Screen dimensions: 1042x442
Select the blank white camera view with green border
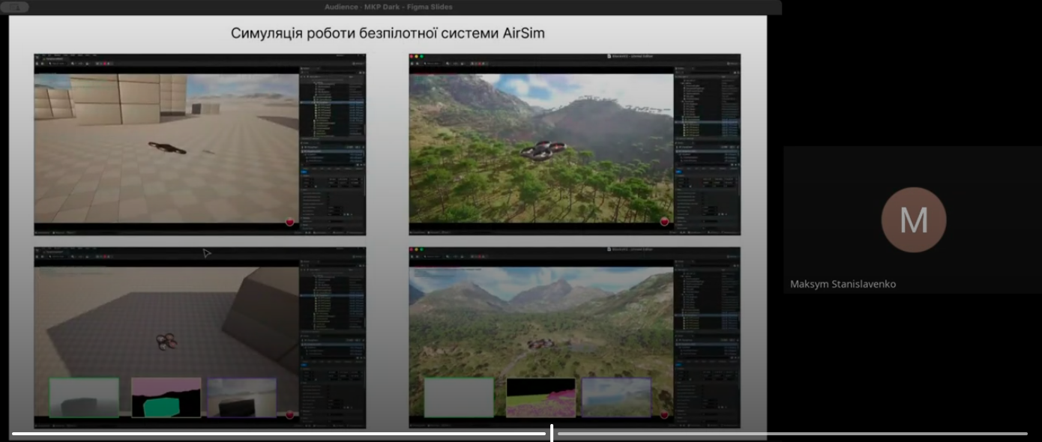(459, 397)
